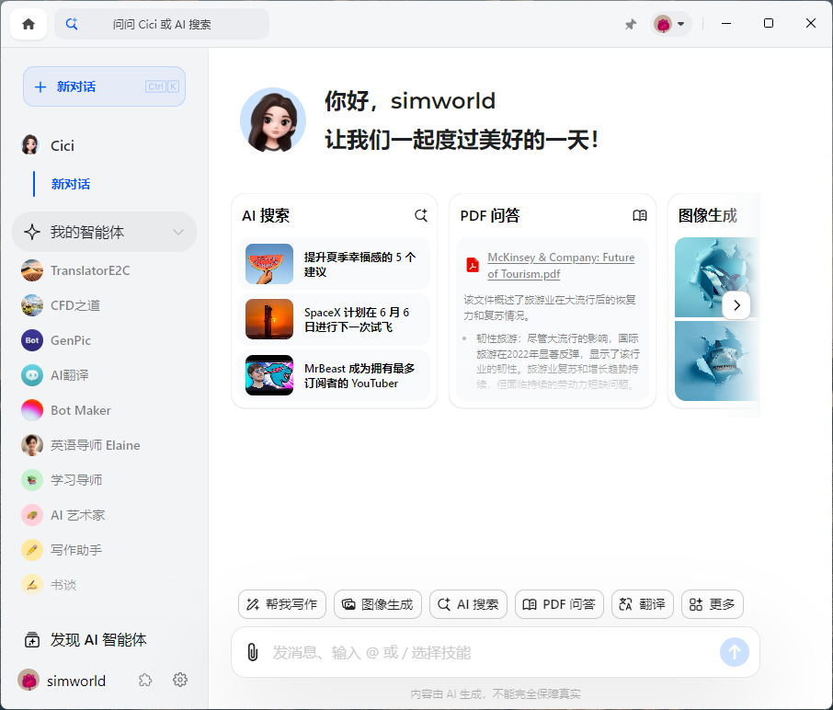Viewport: 833px width, 710px height.
Task: Pin the window with the pushpin icon
Action: point(630,24)
